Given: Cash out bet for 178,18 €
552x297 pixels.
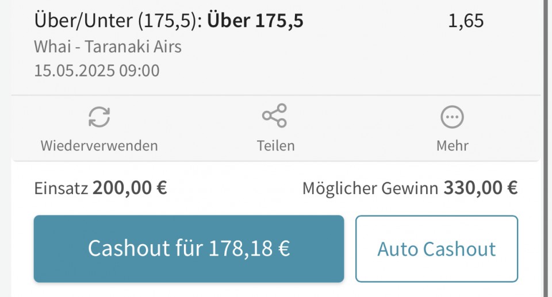Looking at the screenshot, I should click(x=189, y=249).
